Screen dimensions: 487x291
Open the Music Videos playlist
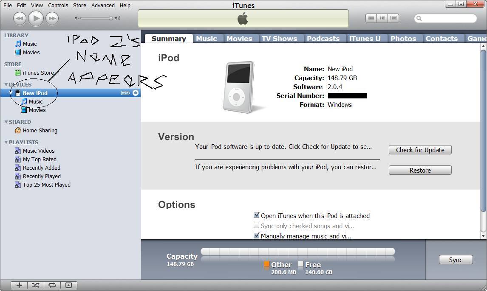(x=35, y=151)
